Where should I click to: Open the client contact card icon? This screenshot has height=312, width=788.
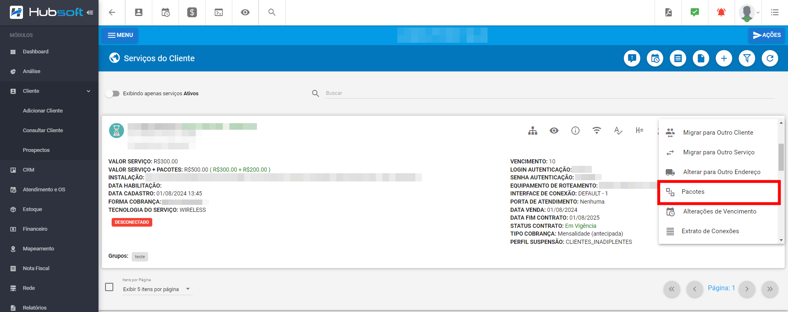pyautogui.click(x=139, y=12)
